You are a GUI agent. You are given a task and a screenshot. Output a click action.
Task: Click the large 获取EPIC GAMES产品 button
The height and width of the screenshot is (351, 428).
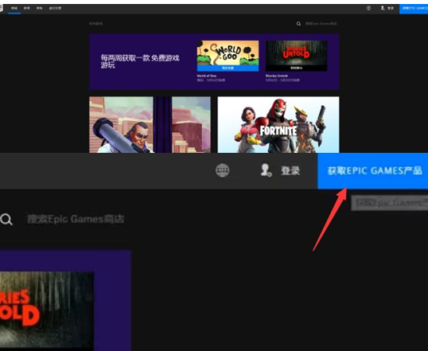pos(372,170)
